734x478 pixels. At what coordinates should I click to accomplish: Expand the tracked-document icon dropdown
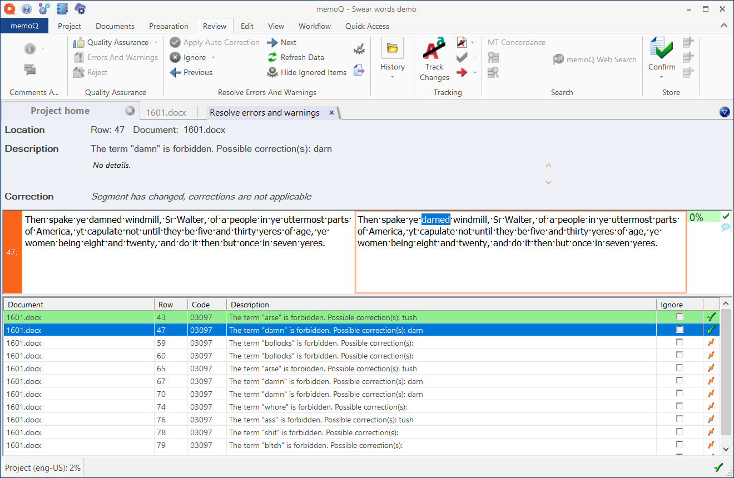472,43
